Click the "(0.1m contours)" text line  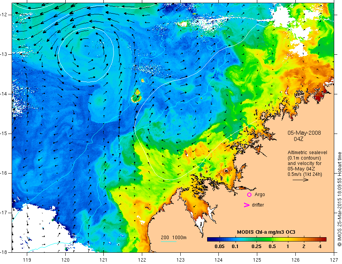[x=304, y=158]
